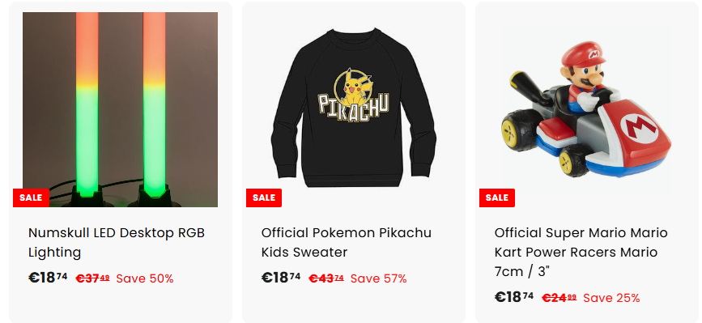Click the Save 25% discount label
Image resolution: width=702 pixels, height=323 pixels.
(611, 298)
